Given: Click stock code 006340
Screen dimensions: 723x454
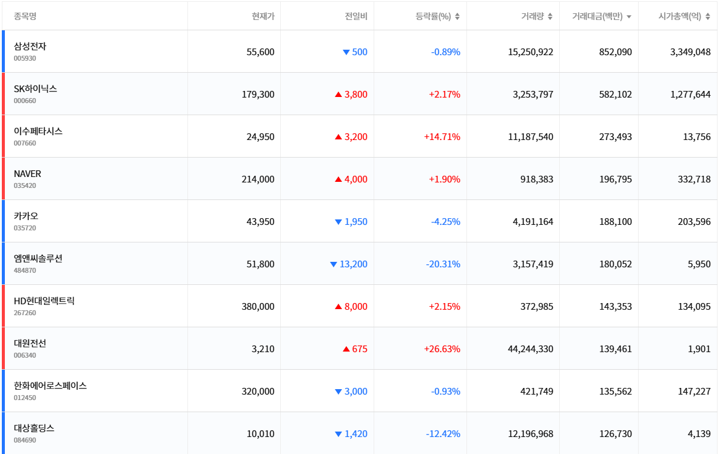Looking at the screenshot, I should (x=25, y=355).
